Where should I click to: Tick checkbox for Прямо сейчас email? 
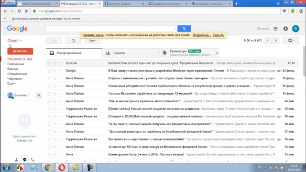click(x=49, y=109)
